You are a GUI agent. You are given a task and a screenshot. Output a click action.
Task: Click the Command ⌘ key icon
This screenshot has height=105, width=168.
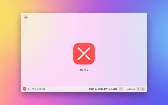tap(138, 89)
